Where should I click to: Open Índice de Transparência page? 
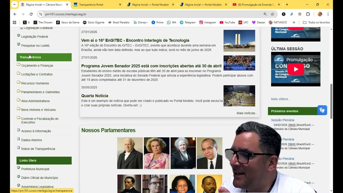(x=38, y=149)
